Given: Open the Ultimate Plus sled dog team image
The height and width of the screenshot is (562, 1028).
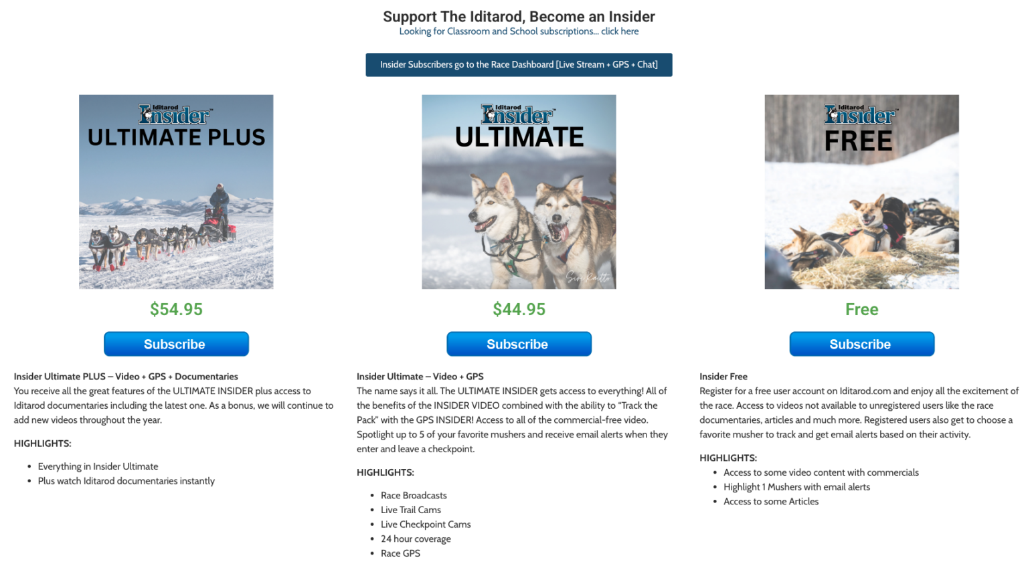Looking at the screenshot, I should tap(176, 192).
